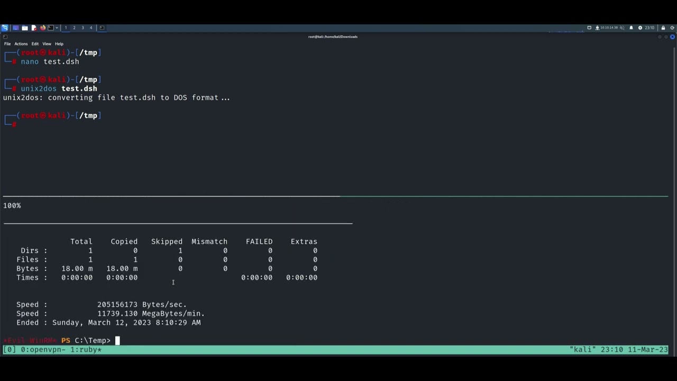Screen dimensions: 677x381
Task: Click the window title root@kali:/home/kali/Downloads
Action: (333, 37)
